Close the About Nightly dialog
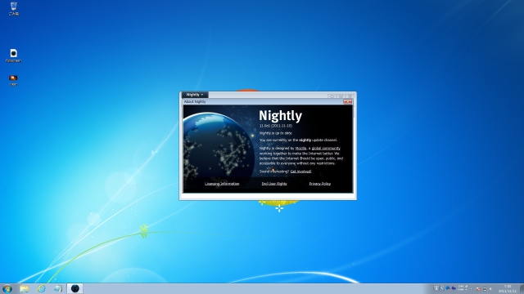The width and height of the screenshot is (524, 294). (x=347, y=101)
